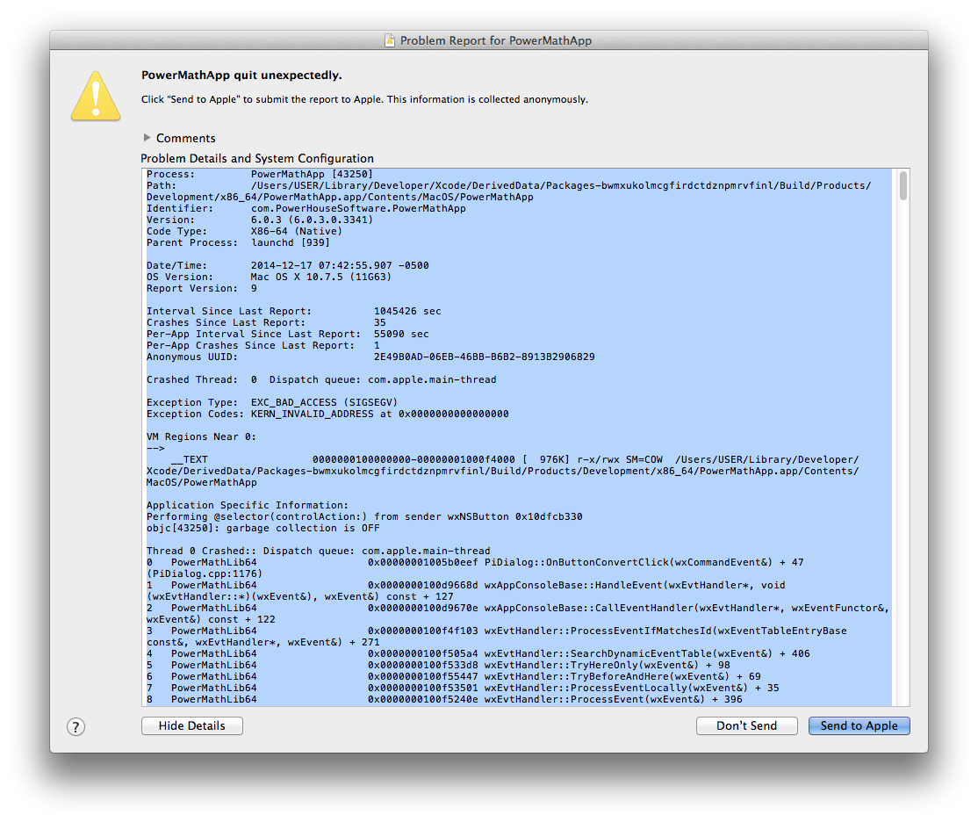The image size is (978, 822).
Task: Click the Send to Apple button
Action: click(x=859, y=726)
